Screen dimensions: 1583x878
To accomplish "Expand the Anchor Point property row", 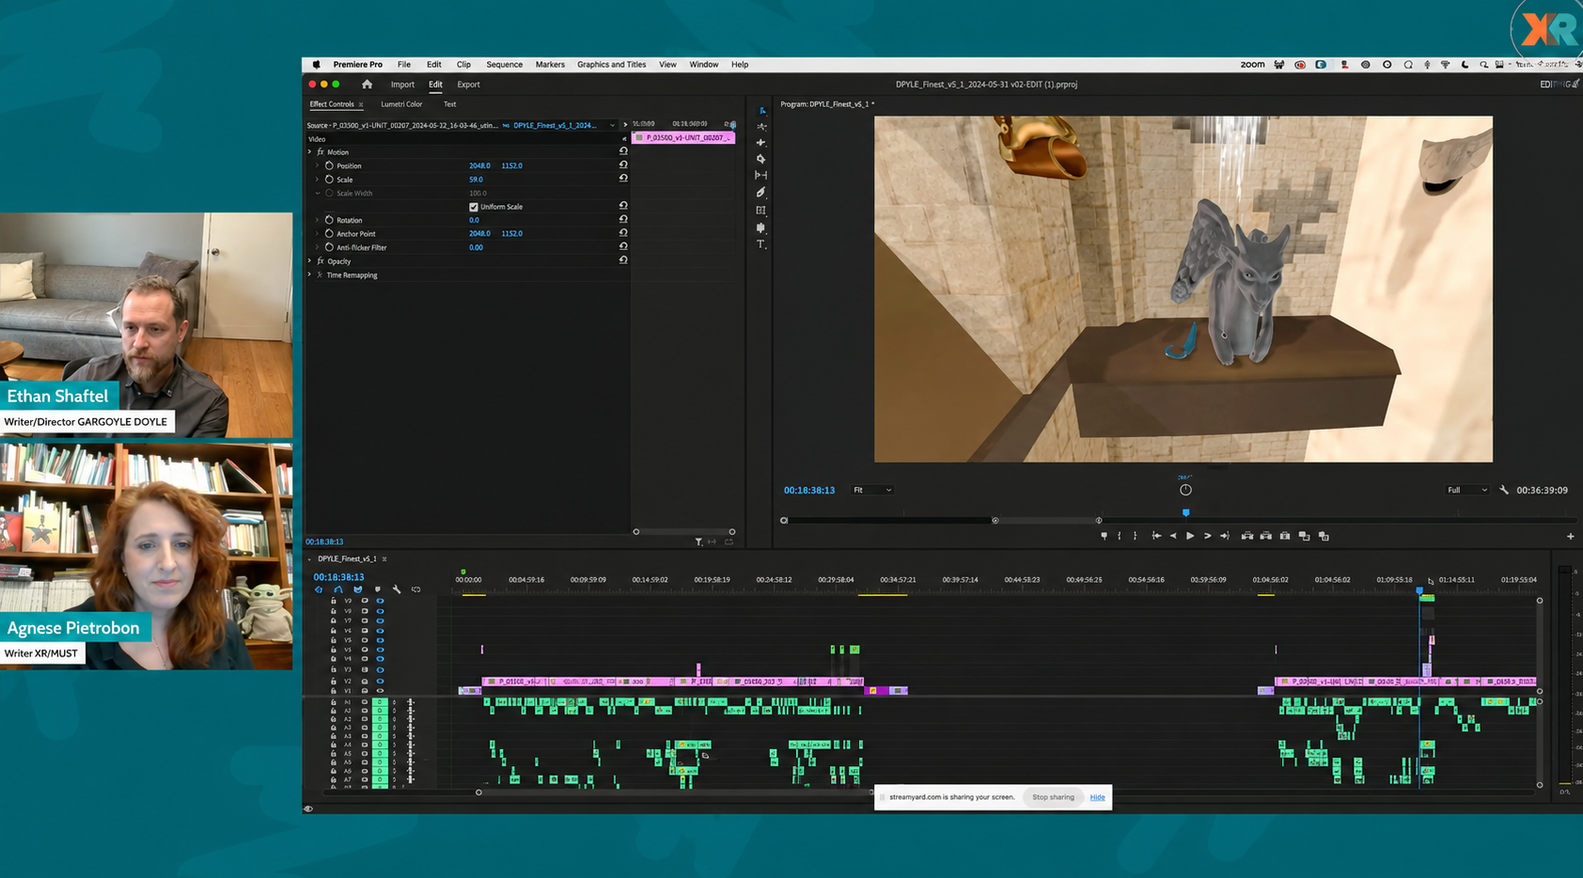I will (x=318, y=233).
